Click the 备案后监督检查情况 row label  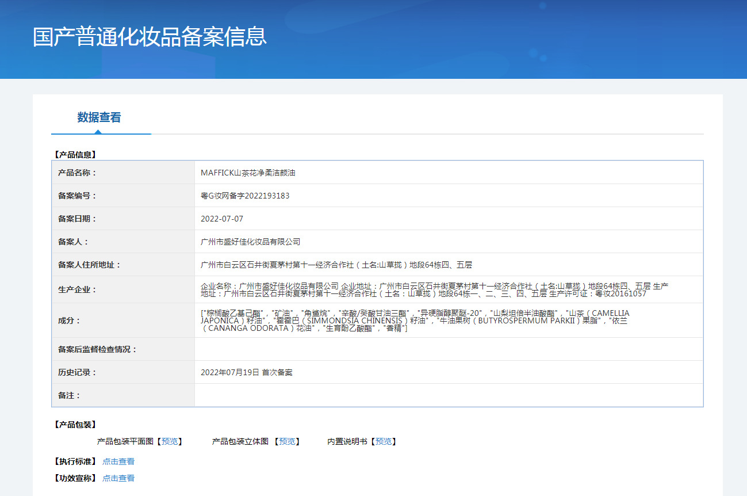click(98, 349)
